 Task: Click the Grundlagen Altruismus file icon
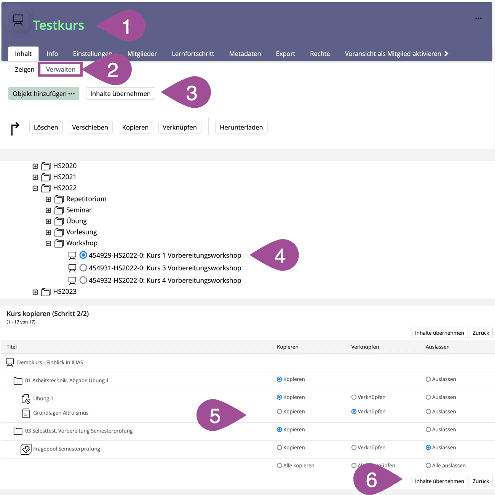click(x=26, y=413)
